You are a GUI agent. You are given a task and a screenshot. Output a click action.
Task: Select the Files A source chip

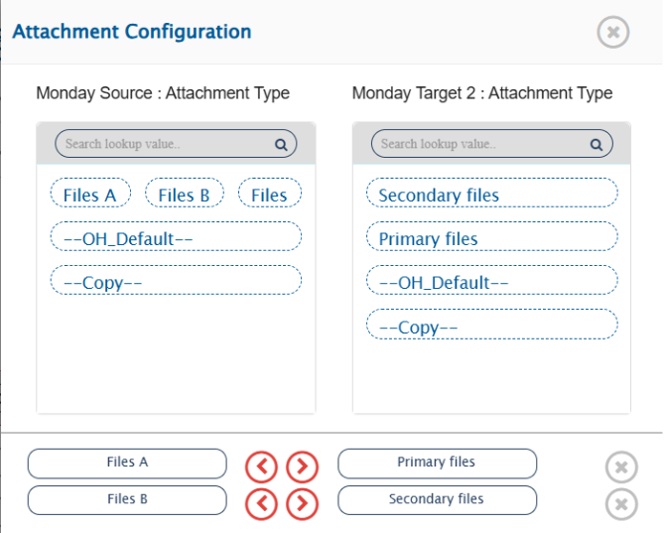pyautogui.click(x=90, y=195)
